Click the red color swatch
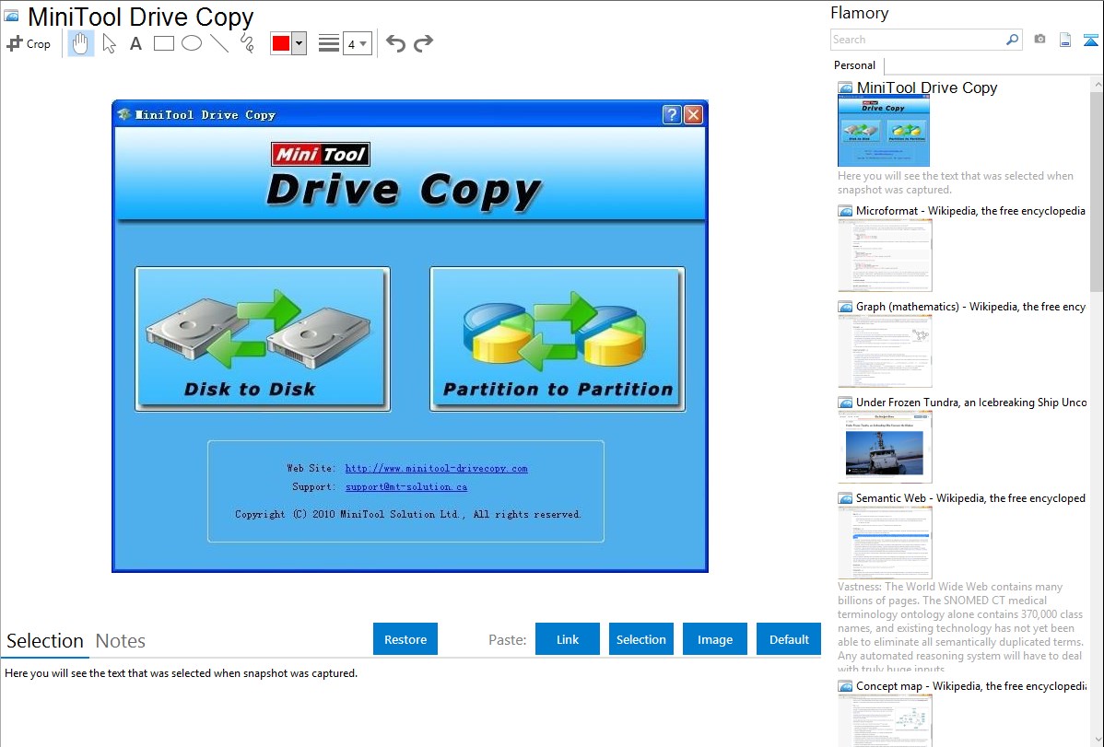The image size is (1104, 747). click(281, 43)
